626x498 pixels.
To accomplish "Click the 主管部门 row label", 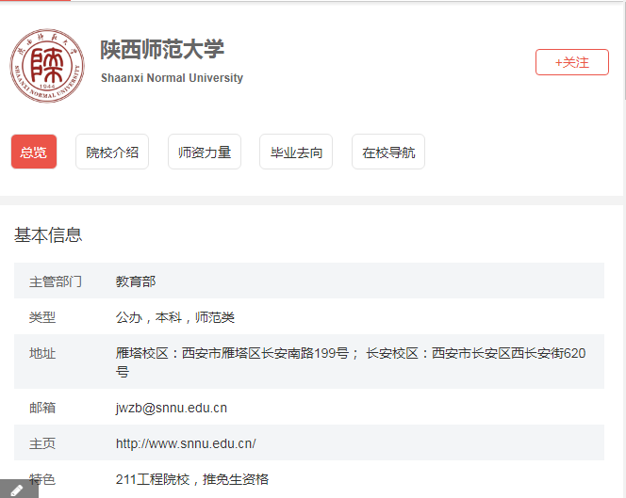I will point(56,281).
